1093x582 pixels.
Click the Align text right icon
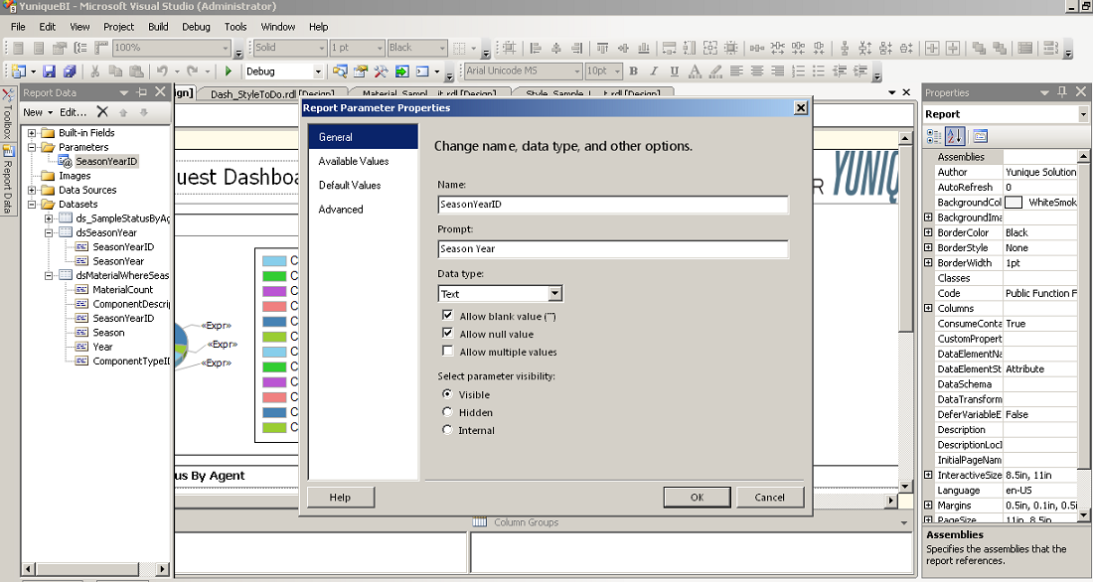tap(777, 72)
